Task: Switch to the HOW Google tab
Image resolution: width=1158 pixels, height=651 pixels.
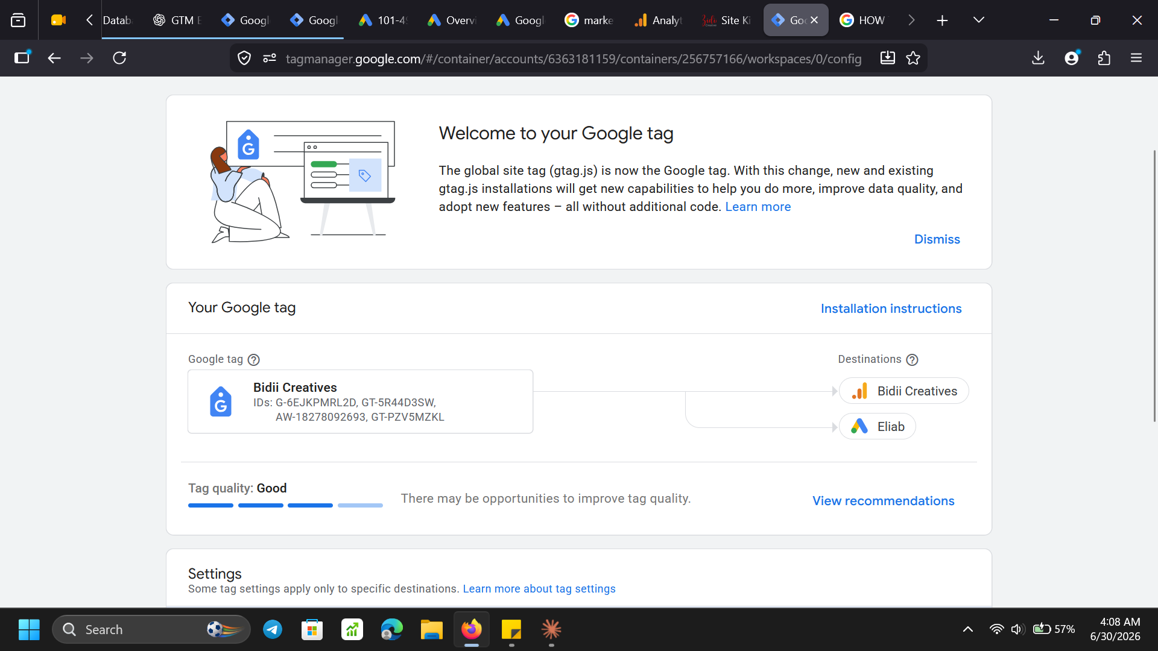Action: 864,20
